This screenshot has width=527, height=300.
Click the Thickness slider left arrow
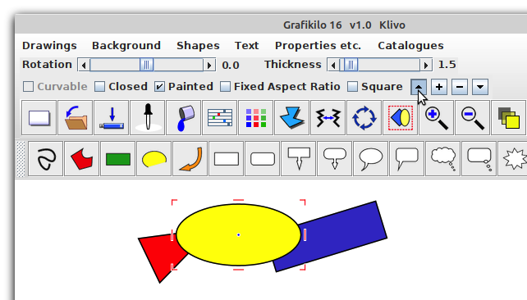click(x=333, y=65)
